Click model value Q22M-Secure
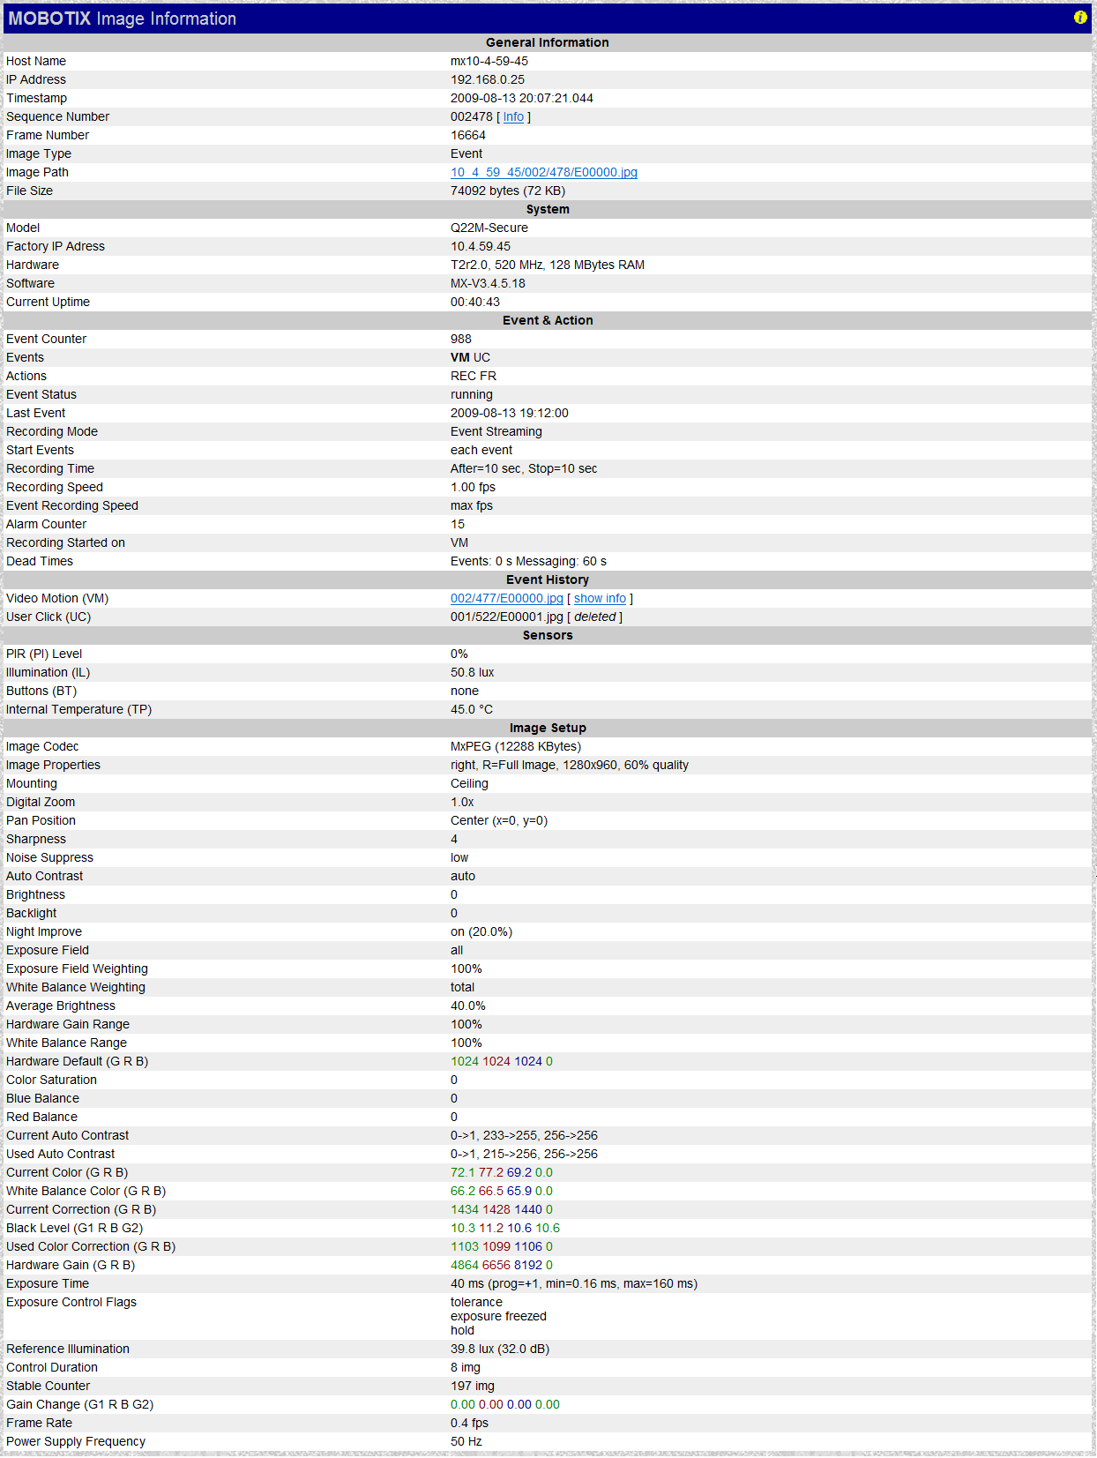 (x=489, y=228)
